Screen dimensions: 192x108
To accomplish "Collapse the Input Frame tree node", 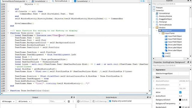I will [x=160, y=33].
